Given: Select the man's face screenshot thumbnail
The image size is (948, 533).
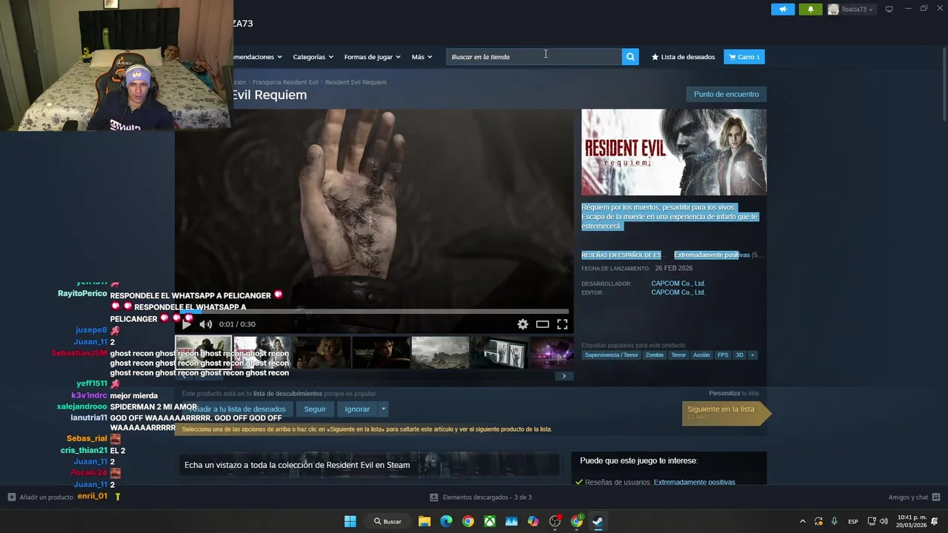Looking at the screenshot, I should (381, 352).
